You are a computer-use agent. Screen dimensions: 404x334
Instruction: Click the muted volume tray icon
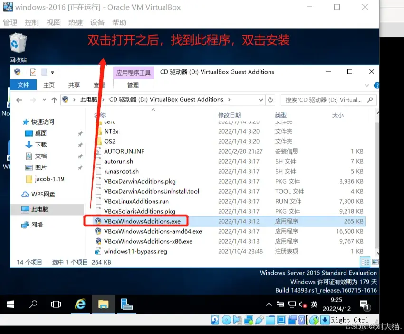(303, 305)
